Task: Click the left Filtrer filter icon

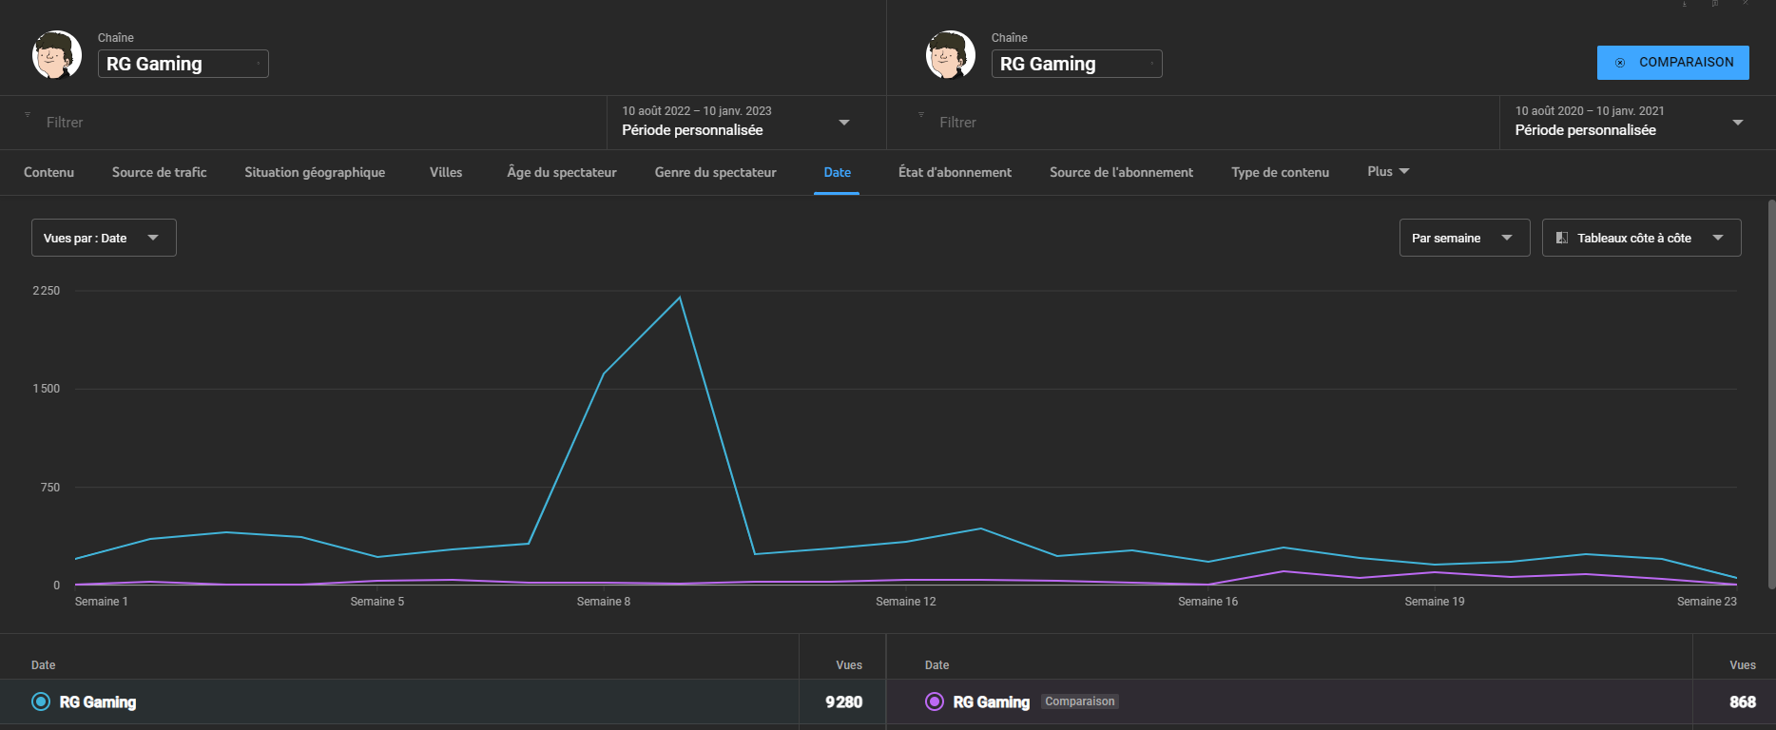Action: tap(28, 115)
